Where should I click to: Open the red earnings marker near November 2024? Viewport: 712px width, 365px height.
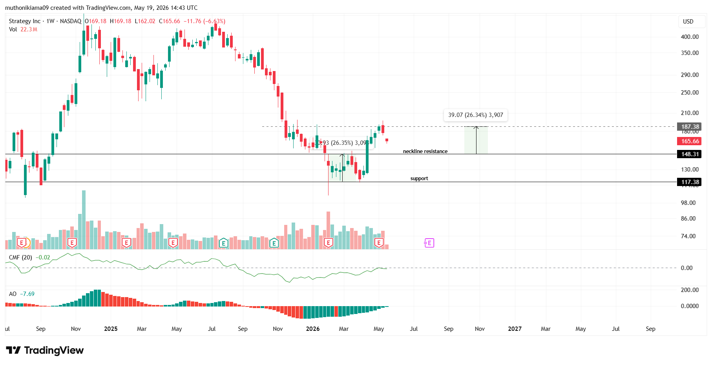(x=72, y=243)
